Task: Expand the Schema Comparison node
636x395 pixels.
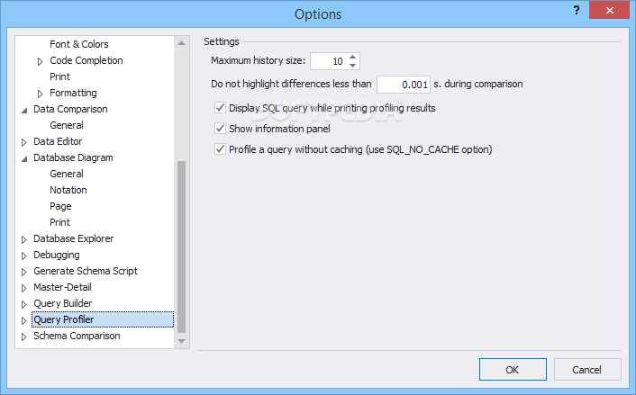Action: point(23,337)
